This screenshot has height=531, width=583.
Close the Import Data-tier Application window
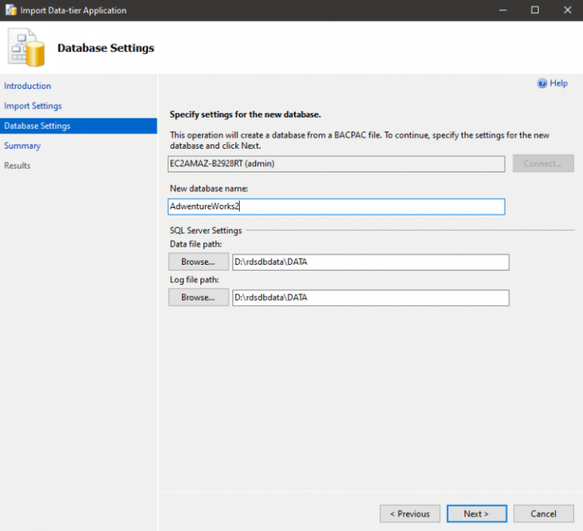(568, 11)
